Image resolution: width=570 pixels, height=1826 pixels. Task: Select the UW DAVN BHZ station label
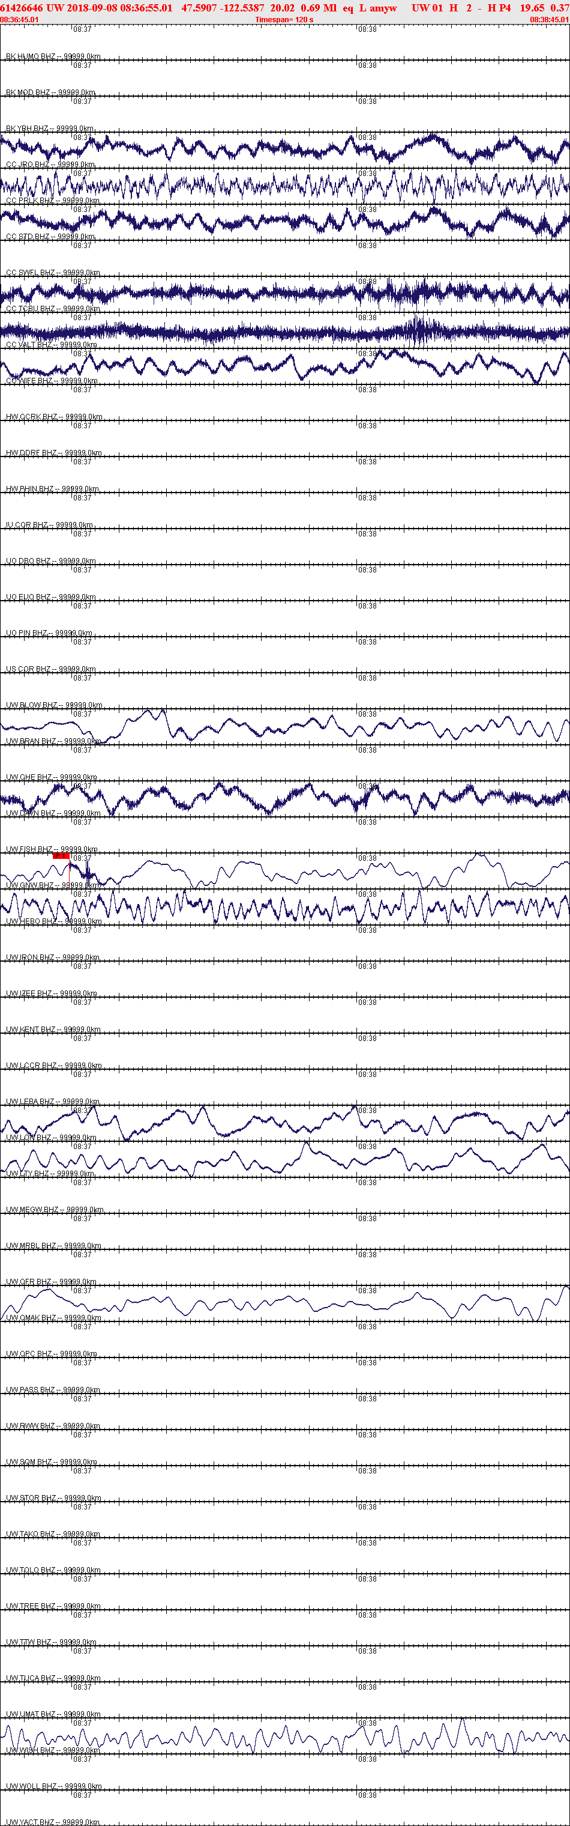[53, 814]
